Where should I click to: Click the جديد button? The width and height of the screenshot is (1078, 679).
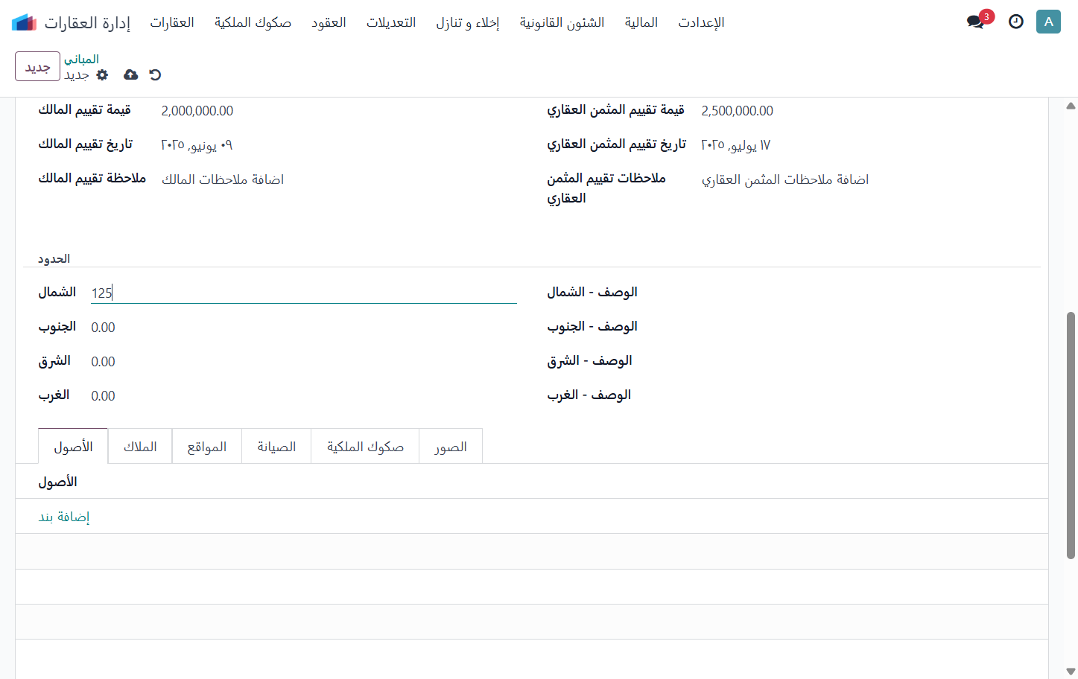(x=37, y=66)
